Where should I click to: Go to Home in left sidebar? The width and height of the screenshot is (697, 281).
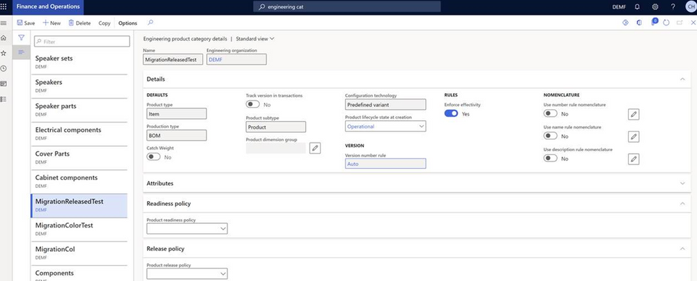[3, 38]
